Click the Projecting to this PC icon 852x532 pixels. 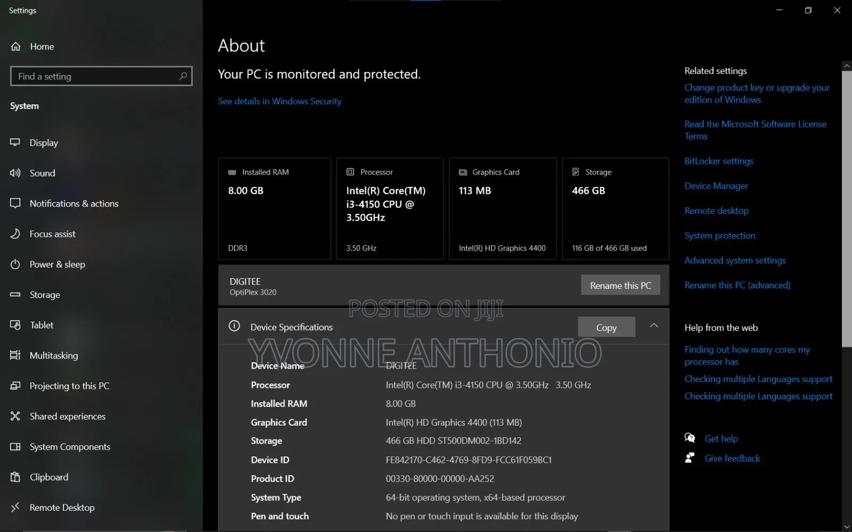click(x=15, y=386)
